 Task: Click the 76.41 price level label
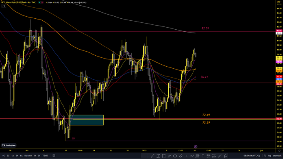click(204, 77)
